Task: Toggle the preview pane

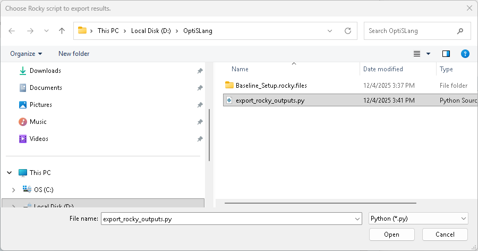Action: pyautogui.click(x=446, y=54)
